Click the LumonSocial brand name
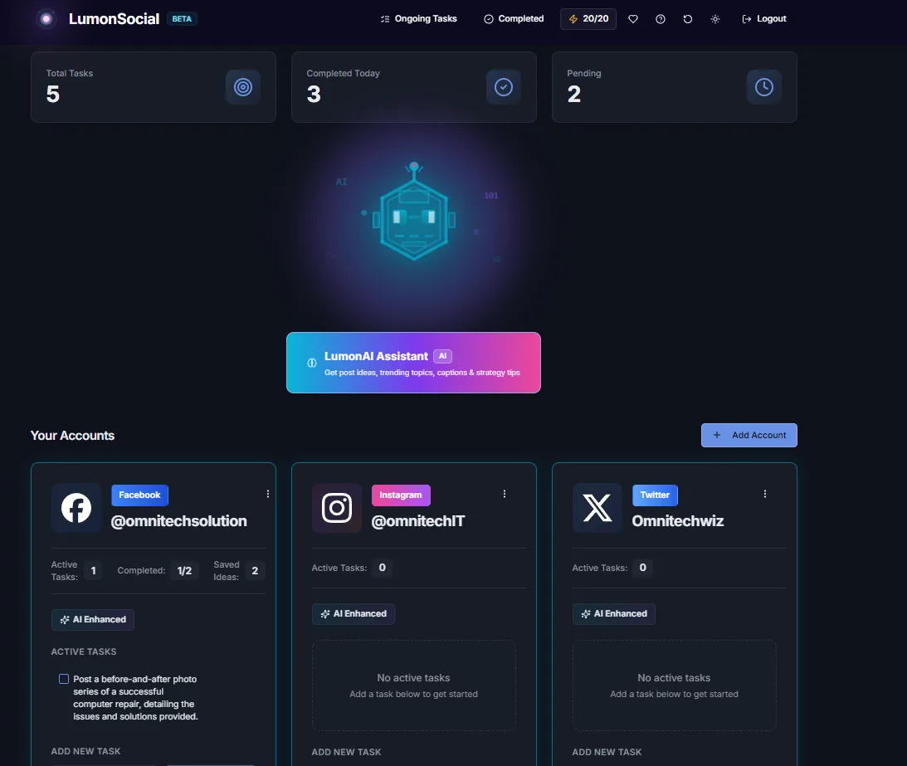Screen dimensions: 907x766 [114, 19]
